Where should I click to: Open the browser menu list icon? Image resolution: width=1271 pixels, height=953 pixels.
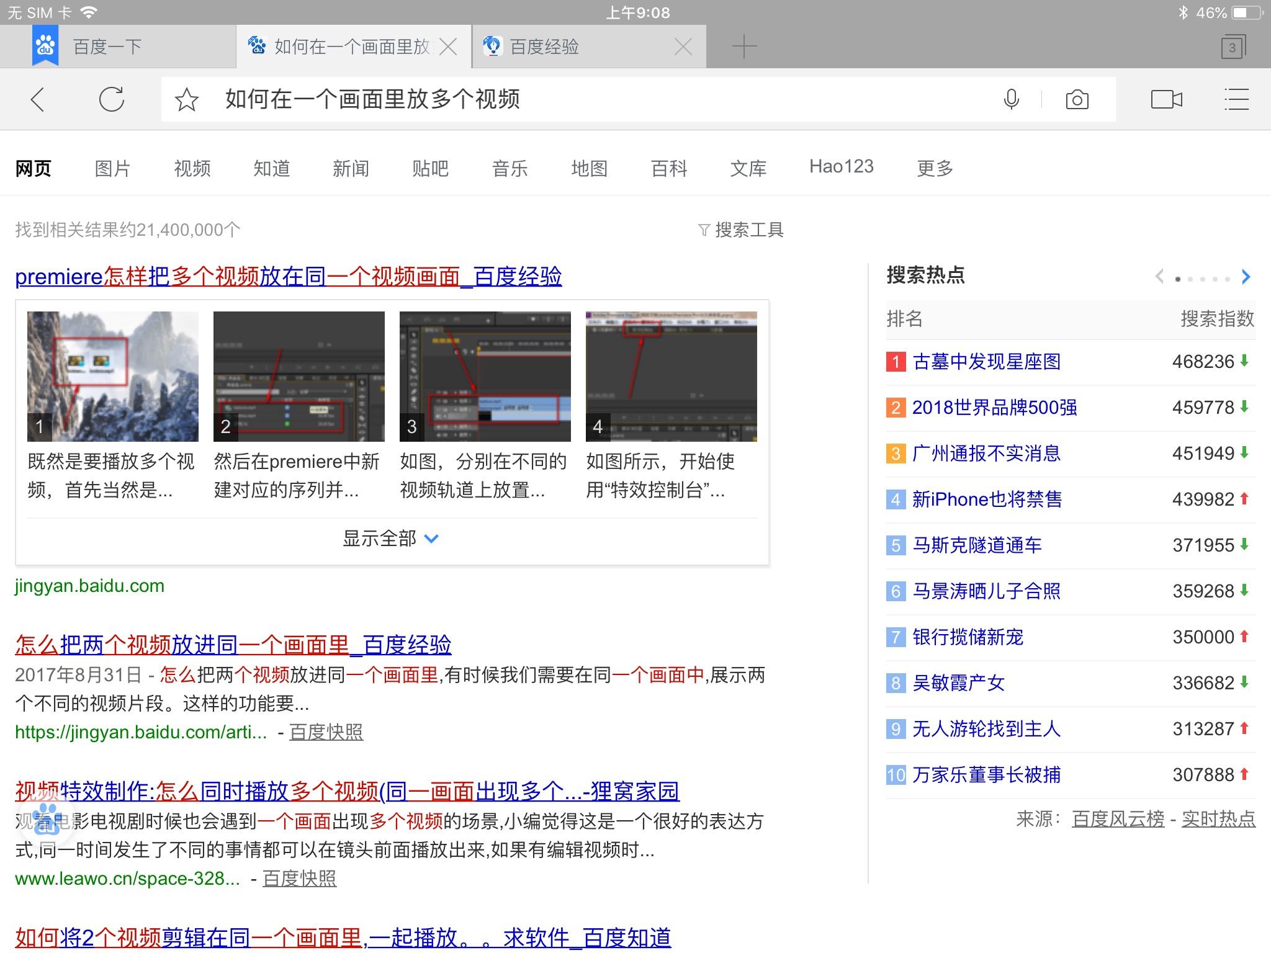tap(1236, 99)
